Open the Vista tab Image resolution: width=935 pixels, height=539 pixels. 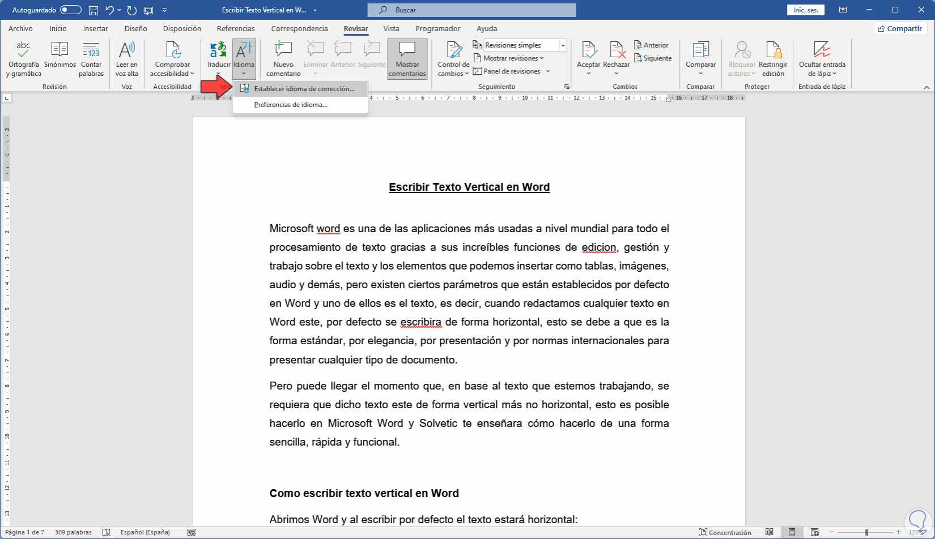coord(391,28)
